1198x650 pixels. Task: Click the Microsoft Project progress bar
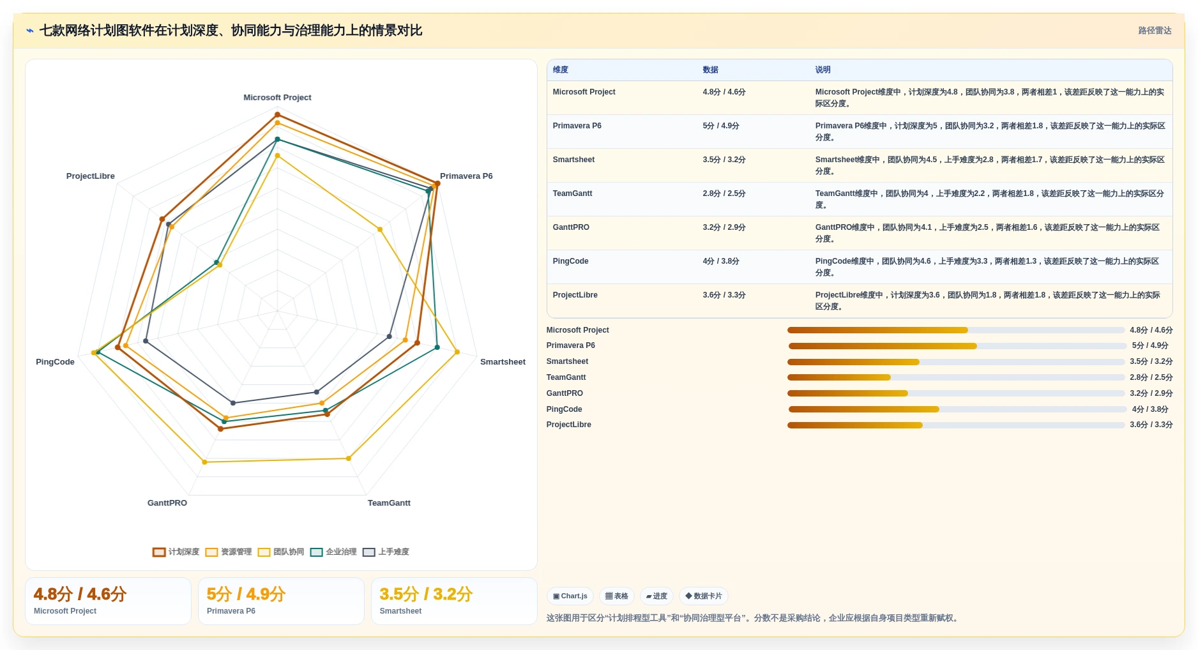pyautogui.click(x=956, y=330)
